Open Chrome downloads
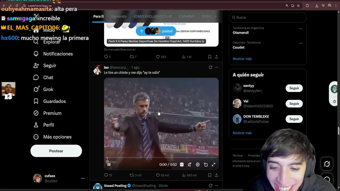 click(317, 6)
